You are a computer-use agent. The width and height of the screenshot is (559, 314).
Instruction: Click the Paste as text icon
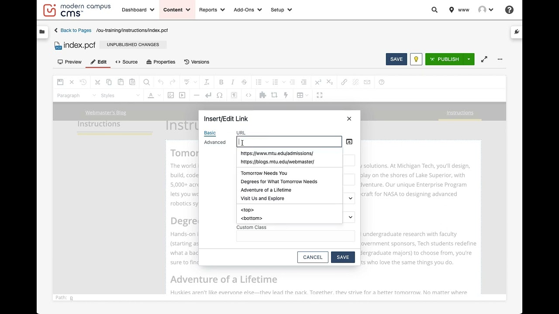pos(132,82)
